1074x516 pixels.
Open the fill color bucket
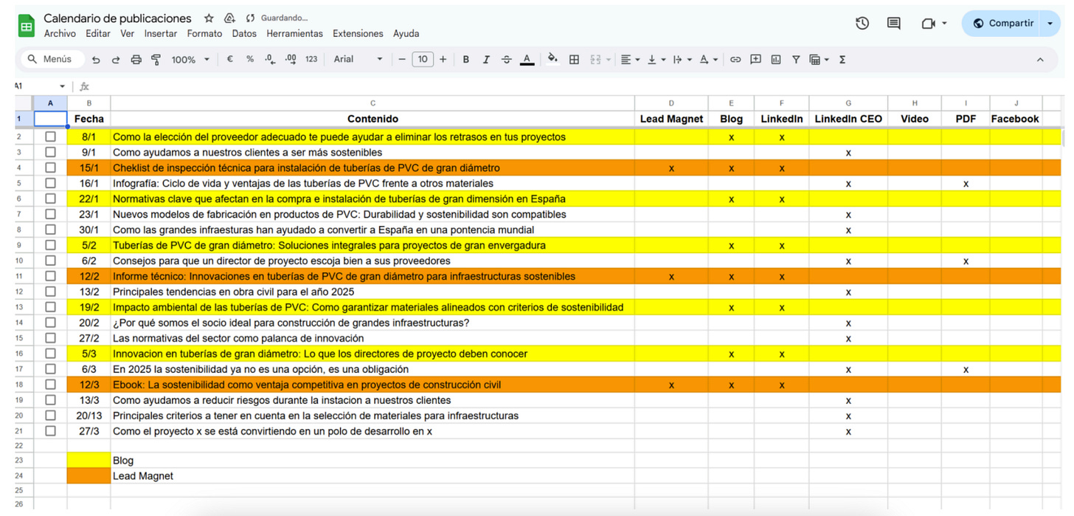[x=552, y=59]
